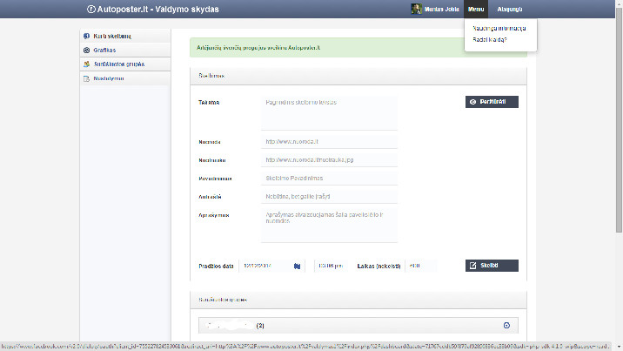Click the 'Pavadinimas' title input field
This screenshot has height=351, width=623.
[329, 178]
